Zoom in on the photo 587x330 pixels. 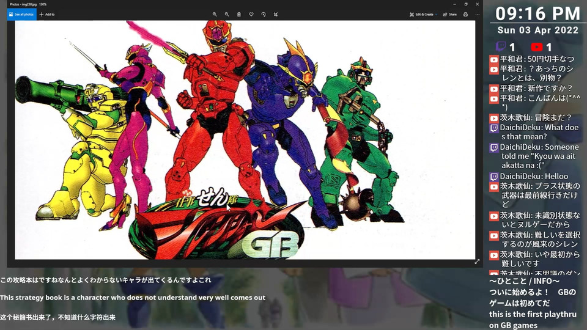click(215, 14)
